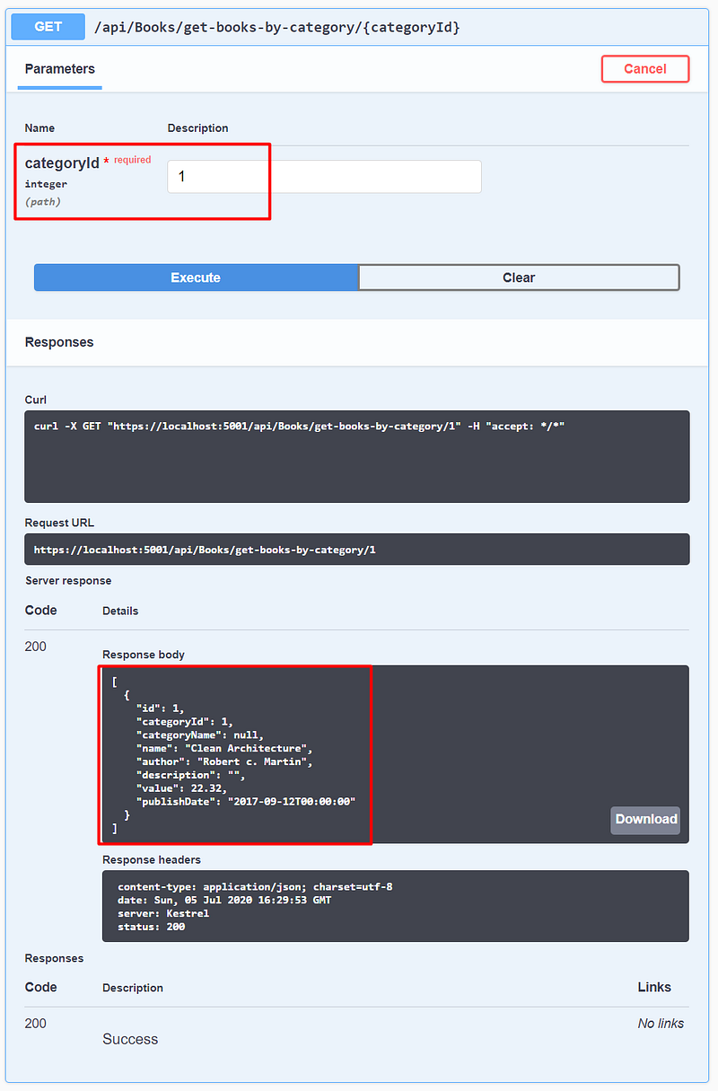Click the "name": "Clean Architecture" line

223,748
